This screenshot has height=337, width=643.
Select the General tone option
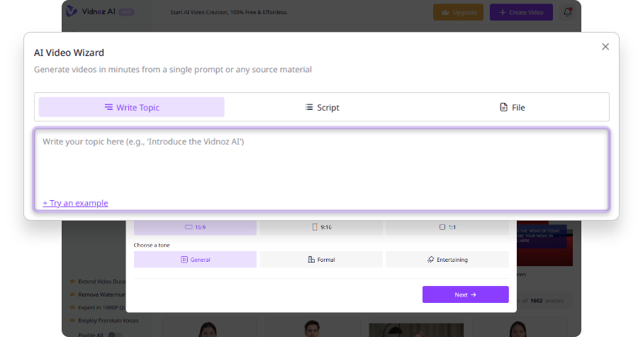click(195, 260)
